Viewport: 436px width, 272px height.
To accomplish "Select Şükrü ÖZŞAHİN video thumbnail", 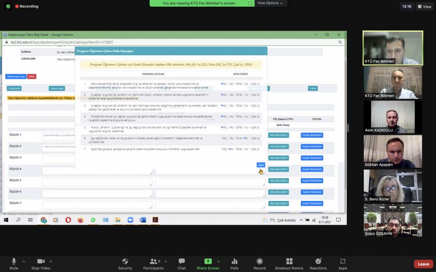I will coord(392,220).
